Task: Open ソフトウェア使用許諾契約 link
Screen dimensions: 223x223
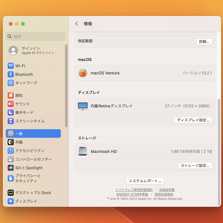Action: (x=134, y=190)
